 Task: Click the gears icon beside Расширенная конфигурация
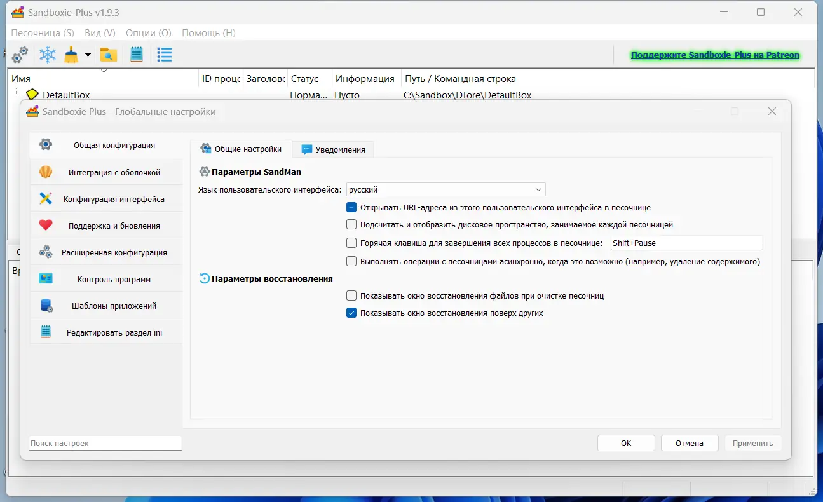[x=46, y=252]
